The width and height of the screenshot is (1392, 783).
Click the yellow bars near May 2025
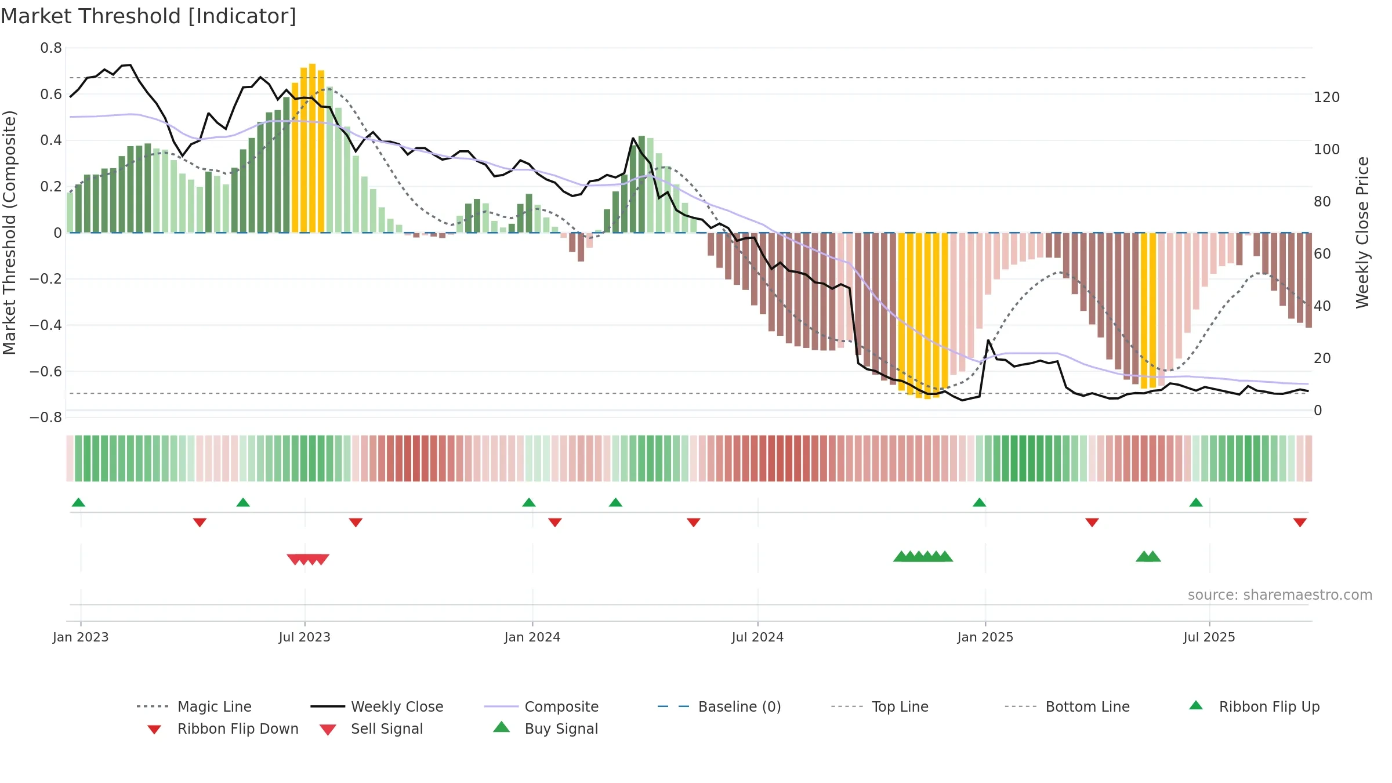pyautogui.click(x=1148, y=310)
